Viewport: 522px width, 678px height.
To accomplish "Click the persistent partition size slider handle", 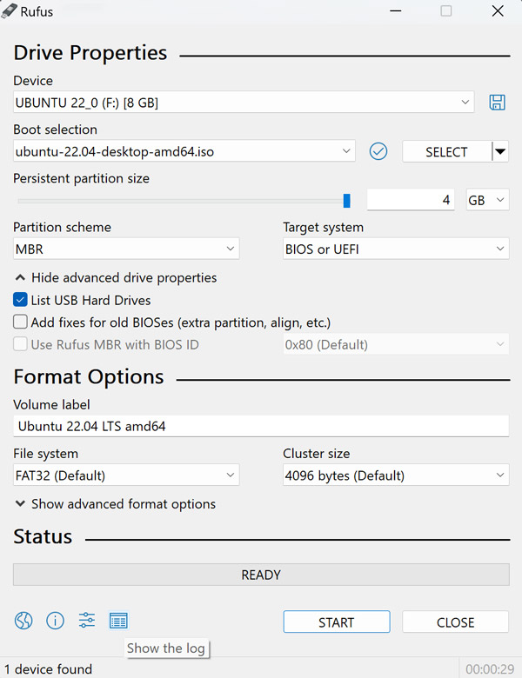I will click(x=347, y=201).
